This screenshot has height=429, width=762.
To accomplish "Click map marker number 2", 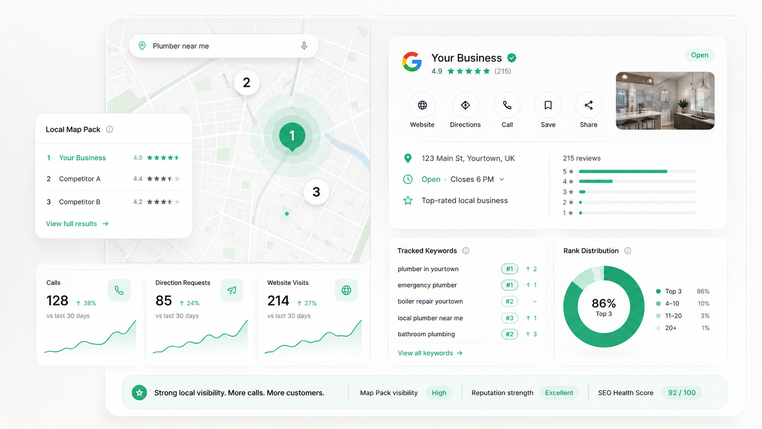I will [247, 83].
